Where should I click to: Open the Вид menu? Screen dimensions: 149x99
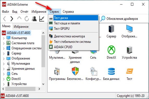click(x=15, y=12)
